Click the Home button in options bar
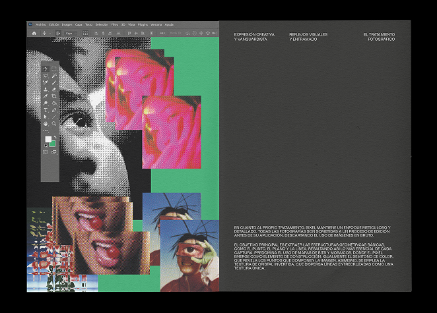Screen dimensions: 437x313 34,32
